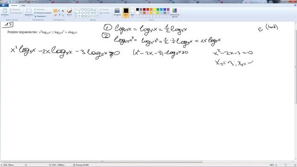Click the Resize (Изменить размер) button

[x=42, y=13]
